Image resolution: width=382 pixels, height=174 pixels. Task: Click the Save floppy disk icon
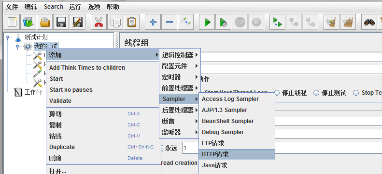tap(61, 22)
